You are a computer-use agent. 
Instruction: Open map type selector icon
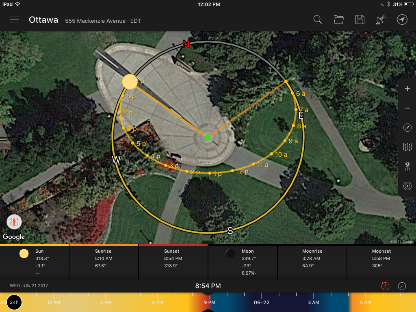click(x=407, y=147)
